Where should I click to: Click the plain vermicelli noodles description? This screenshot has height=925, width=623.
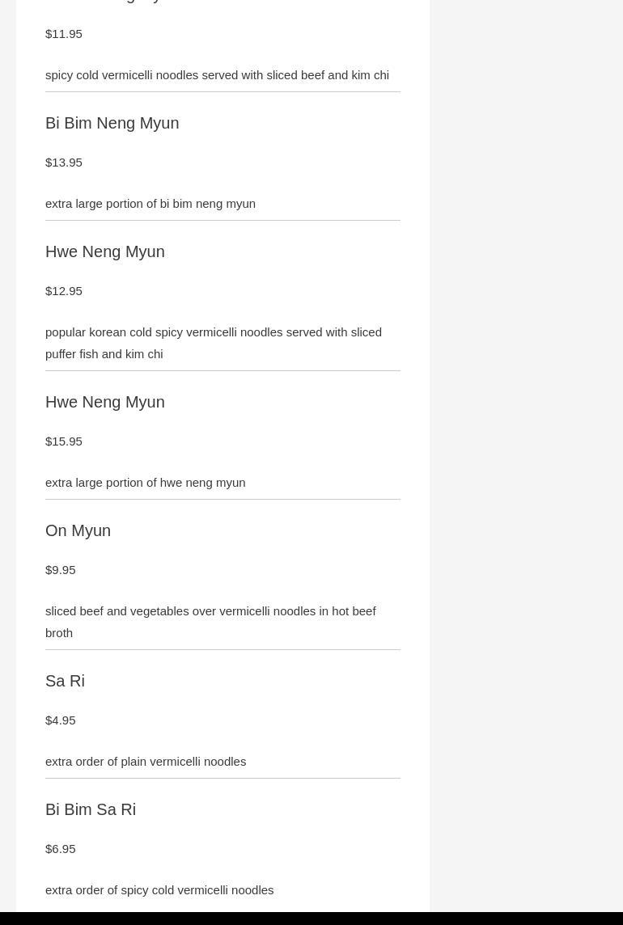[x=146, y=762]
